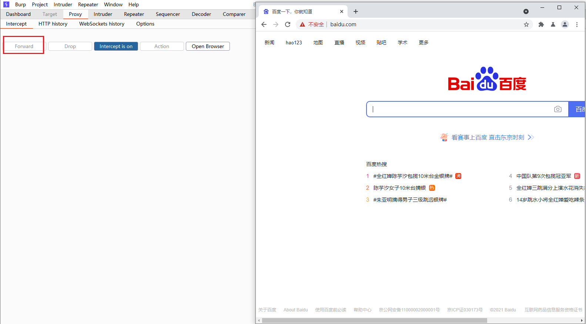
Task: Switch to the Decoder tab
Action: pyautogui.click(x=201, y=14)
